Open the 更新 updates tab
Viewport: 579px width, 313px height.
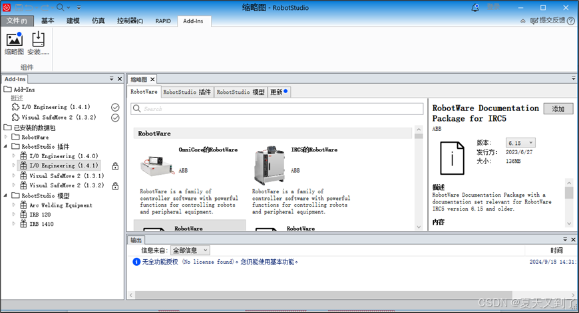click(x=279, y=92)
